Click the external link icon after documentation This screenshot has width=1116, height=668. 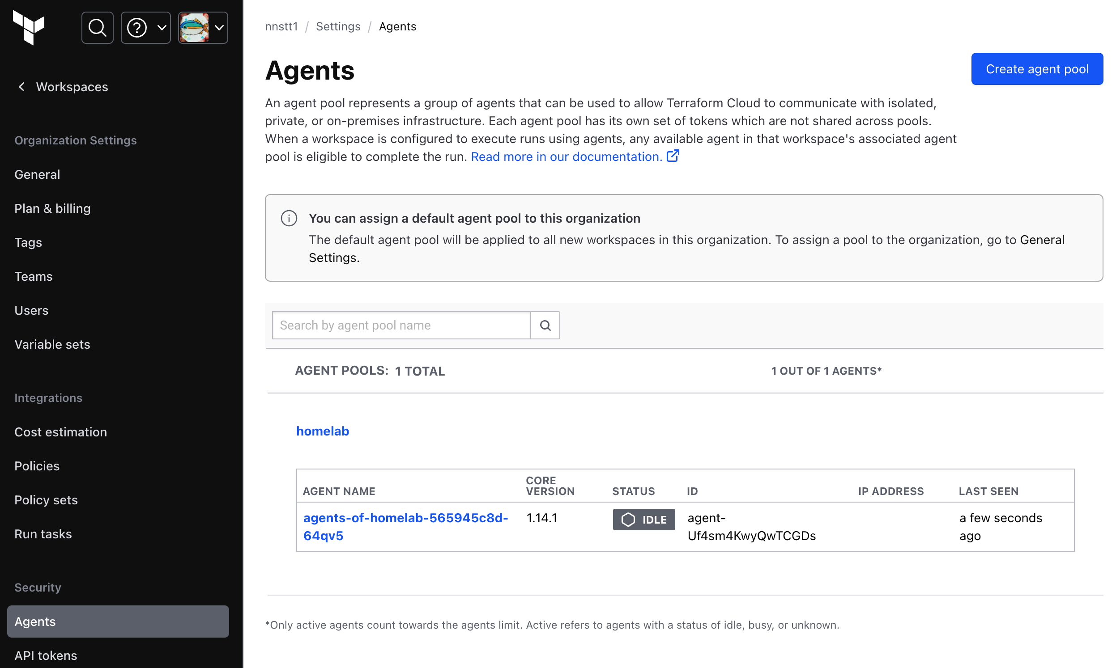tap(673, 156)
